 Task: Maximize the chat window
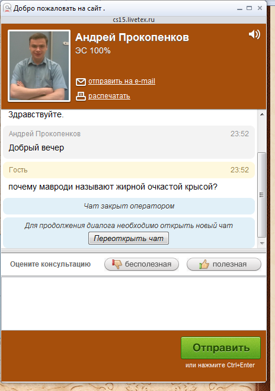point(249,8)
